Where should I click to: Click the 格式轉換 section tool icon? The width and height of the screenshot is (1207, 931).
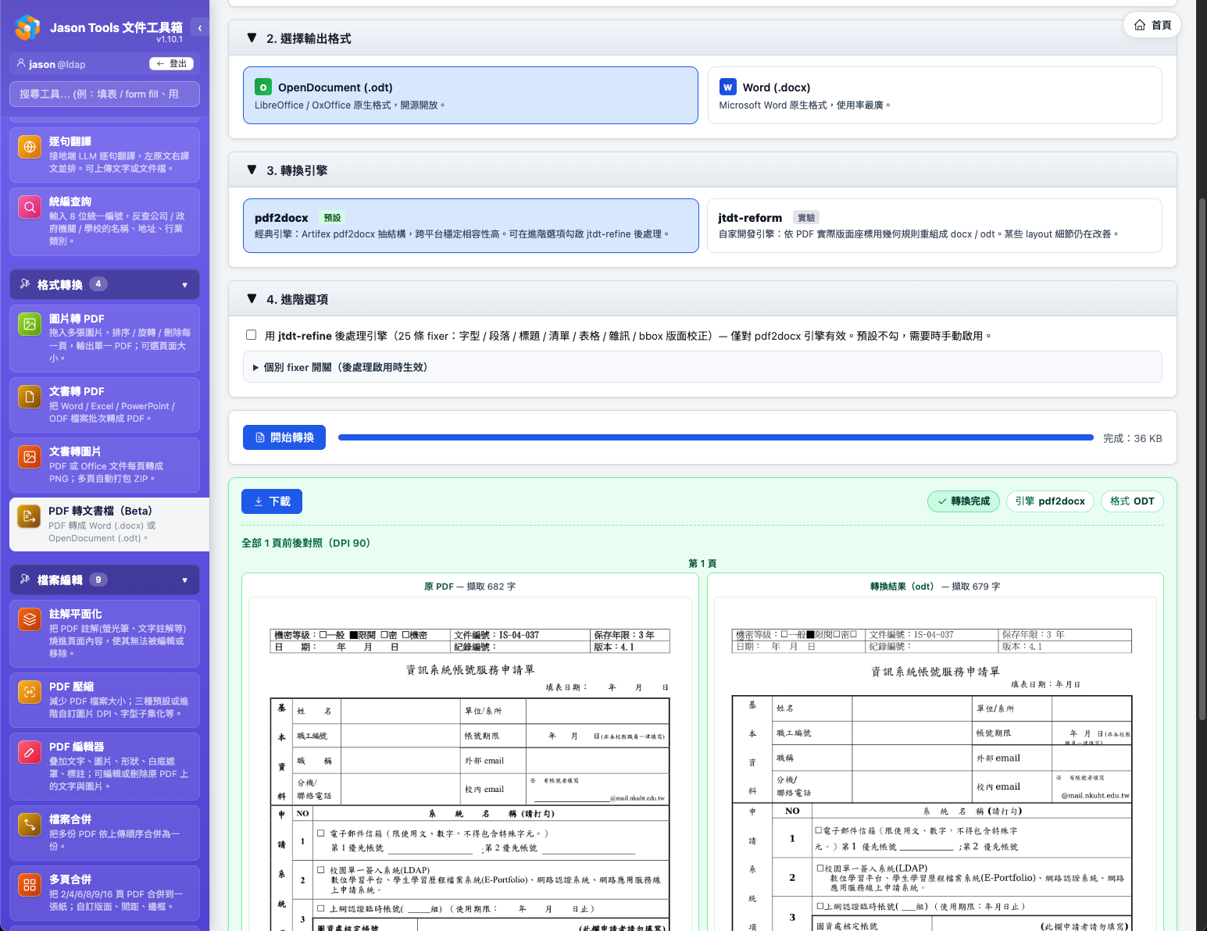click(x=25, y=284)
